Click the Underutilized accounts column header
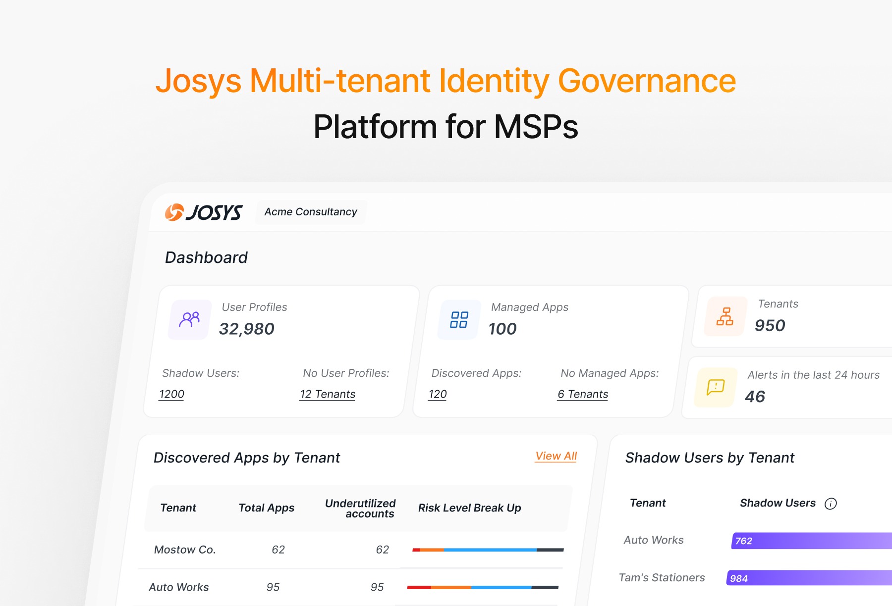This screenshot has width=892, height=606. [x=360, y=508]
